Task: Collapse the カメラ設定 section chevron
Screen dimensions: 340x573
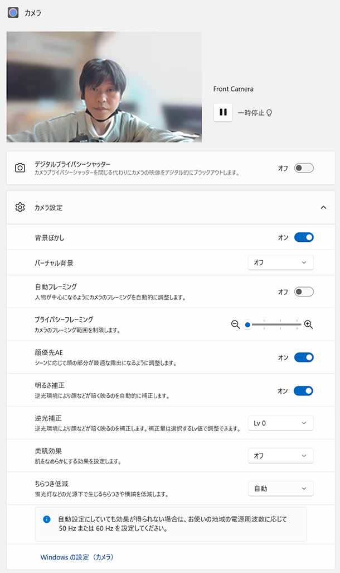Action: click(x=323, y=208)
